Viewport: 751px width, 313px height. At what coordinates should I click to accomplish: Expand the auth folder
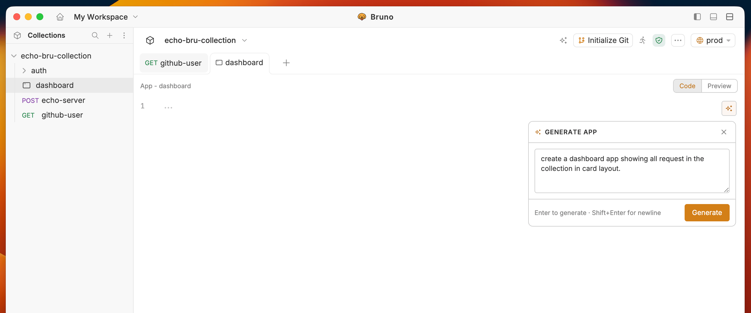(24, 71)
